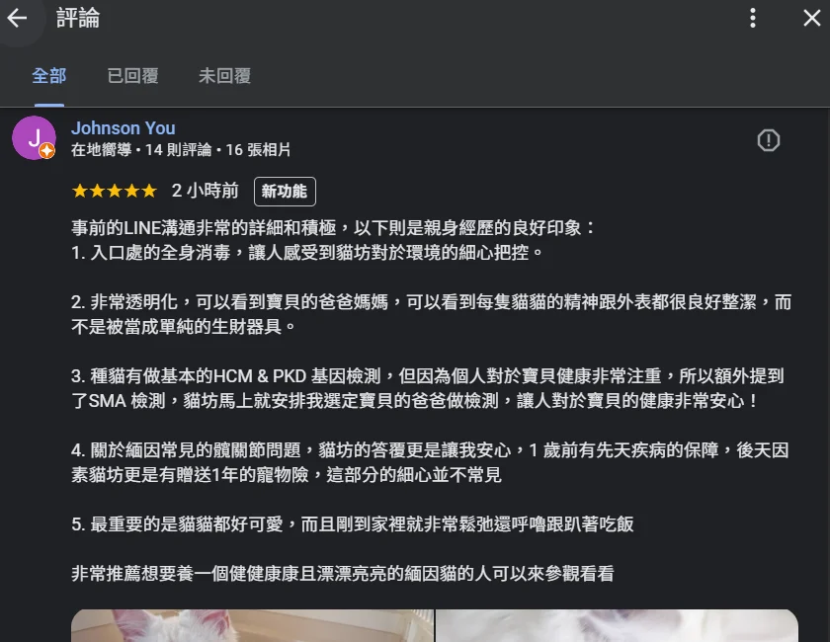Open the right cat photo thumbnail
The image size is (830, 642).
point(617,625)
